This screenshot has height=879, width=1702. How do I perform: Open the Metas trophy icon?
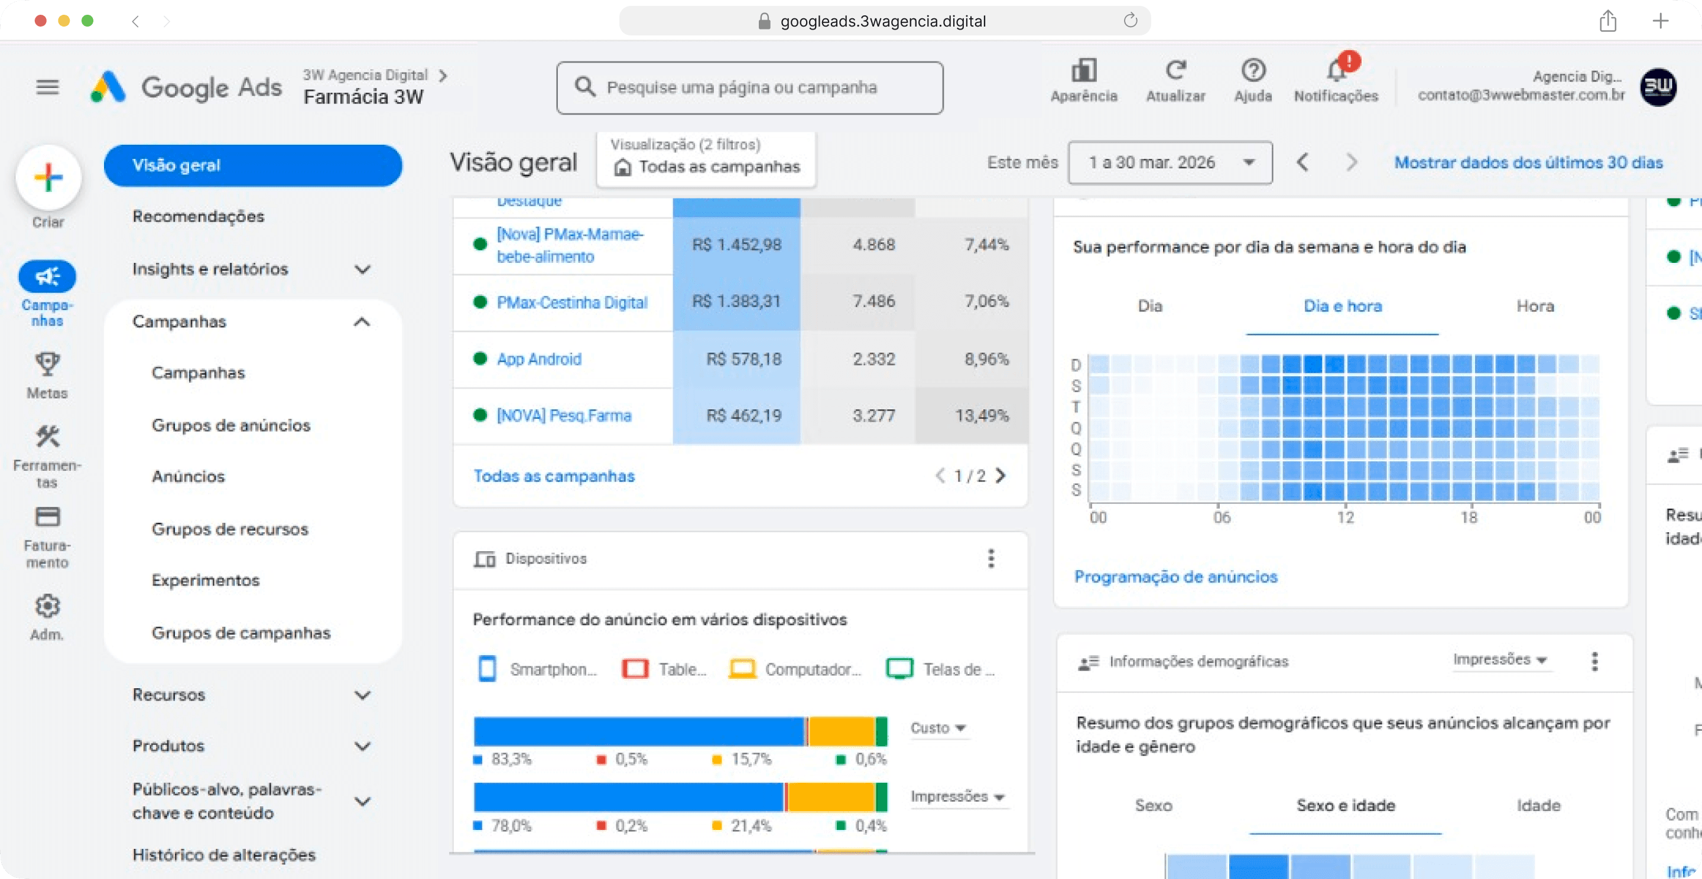pos(47,364)
